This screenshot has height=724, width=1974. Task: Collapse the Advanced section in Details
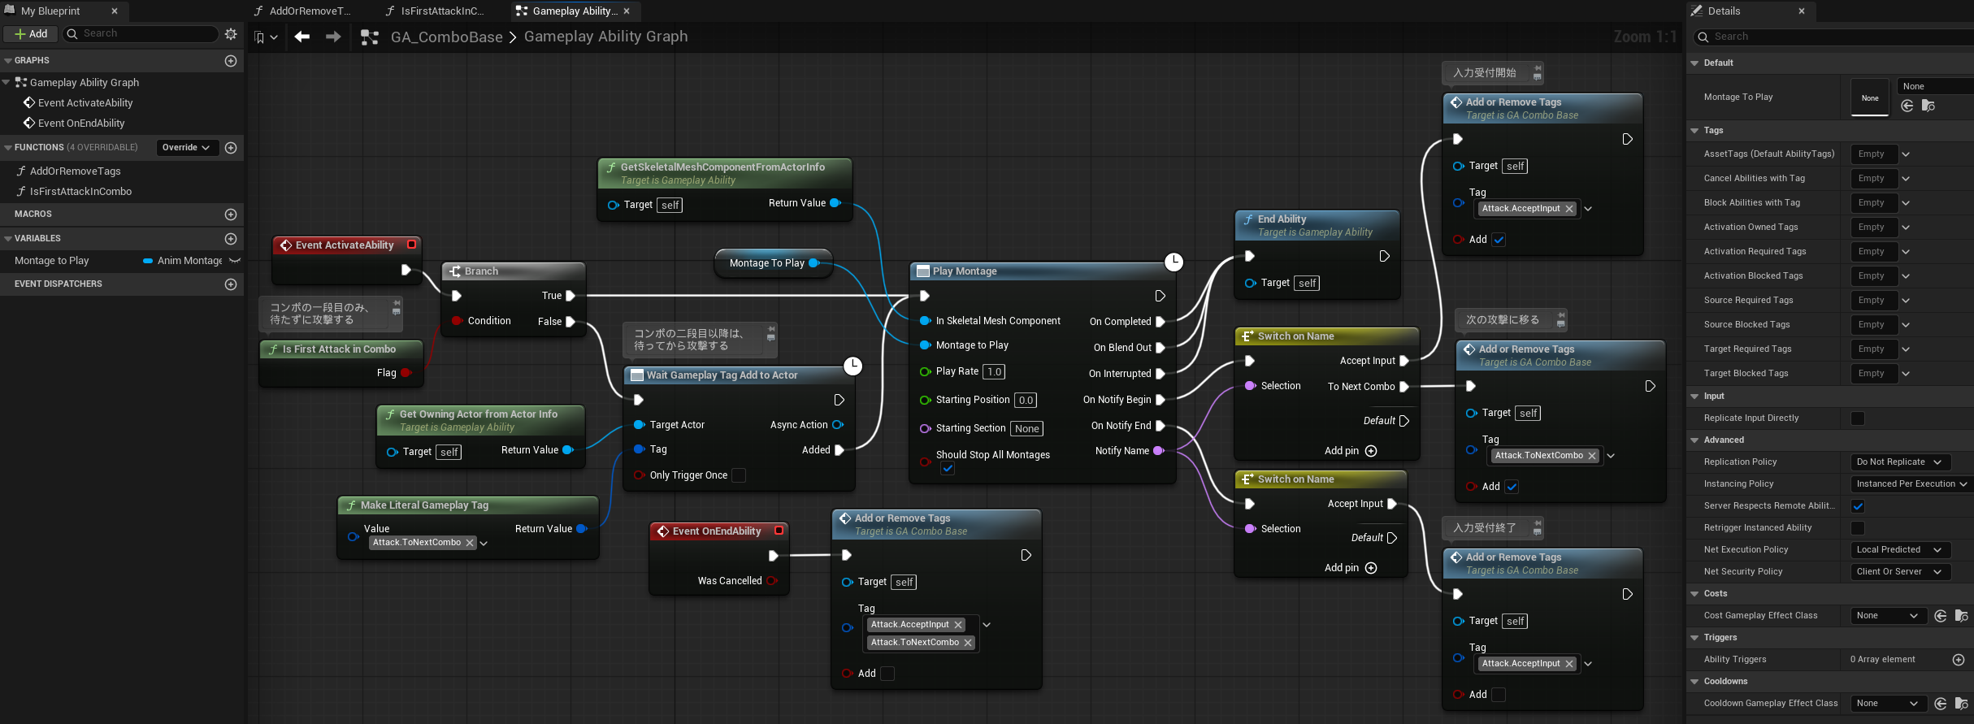1694,440
